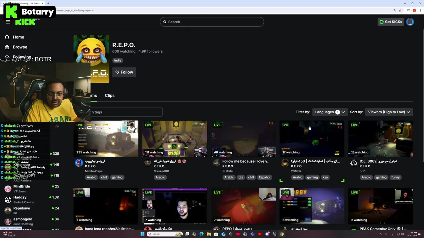Open 'PEAK Gameplay Only' stream title

click(384, 229)
